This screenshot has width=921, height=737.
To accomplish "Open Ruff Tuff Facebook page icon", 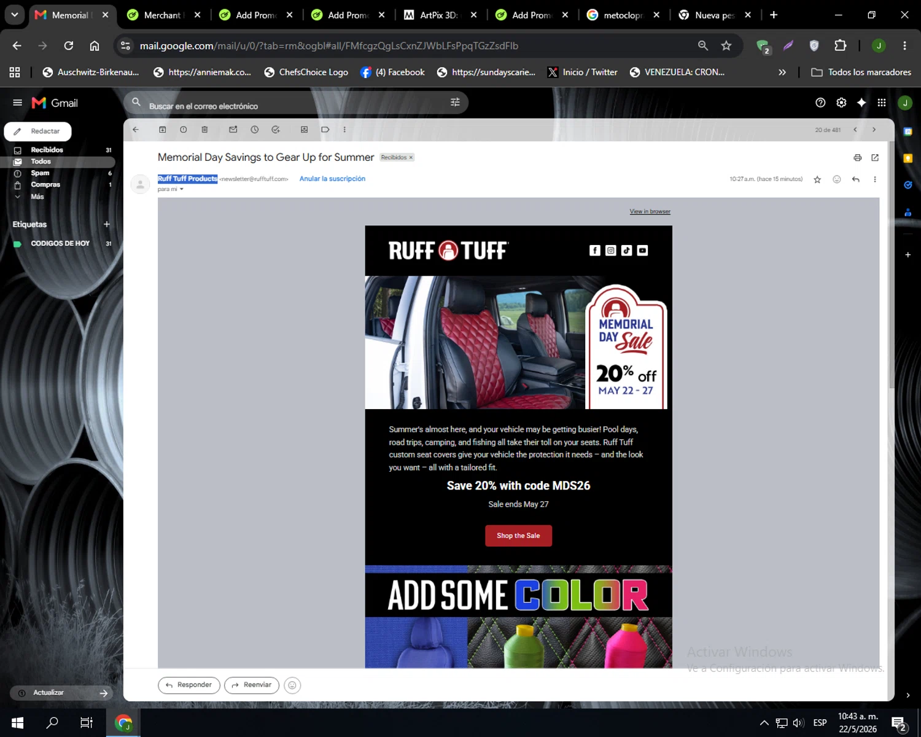I will [x=595, y=251].
